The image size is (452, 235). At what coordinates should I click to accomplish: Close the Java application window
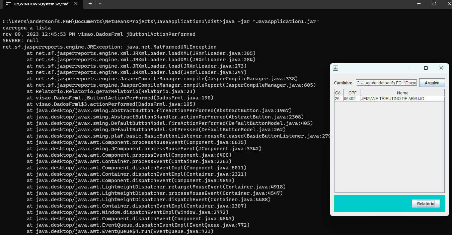[x=441, y=68]
